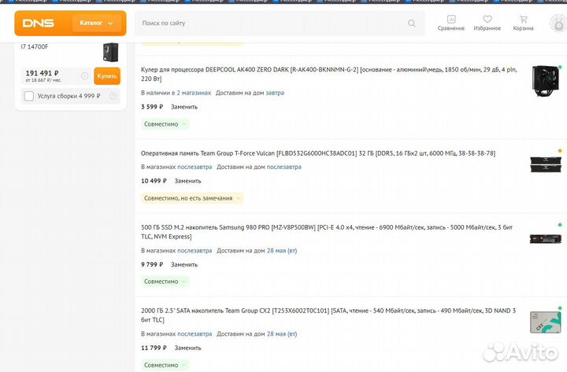Select the '11 799 ₽' SATA drive price

pos(154,348)
